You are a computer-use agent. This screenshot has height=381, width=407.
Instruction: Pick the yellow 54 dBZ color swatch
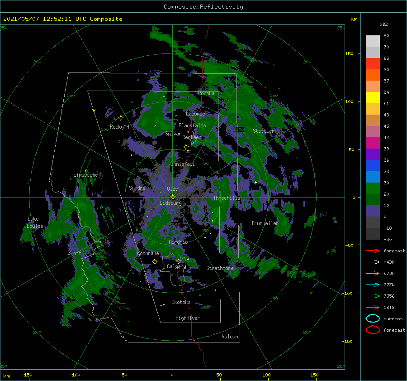click(373, 97)
